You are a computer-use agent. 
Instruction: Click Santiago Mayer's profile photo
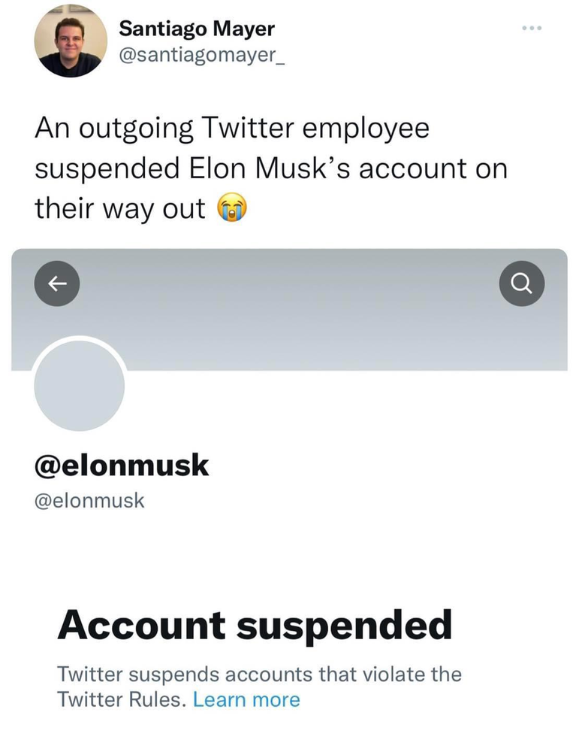pyautogui.click(x=71, y=41)
